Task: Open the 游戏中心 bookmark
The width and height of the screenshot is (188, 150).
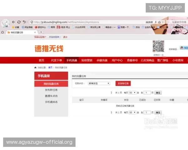Action: [x=40, y=27]
